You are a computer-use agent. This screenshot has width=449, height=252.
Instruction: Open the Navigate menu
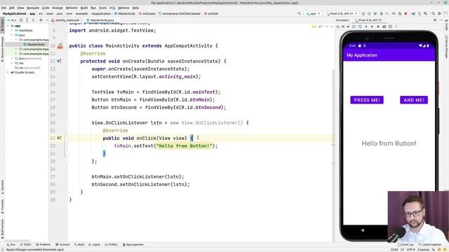(x=33, y=8)
